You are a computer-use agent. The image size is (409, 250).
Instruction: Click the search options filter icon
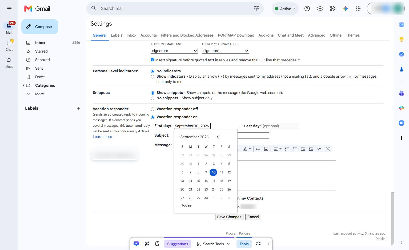[256, 9]
